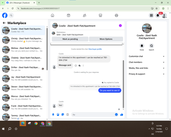Image resolution: width=171 pixels, height=137 pixels.
Task: Search in conversation using the Search icon
Action: click(152, 46)
